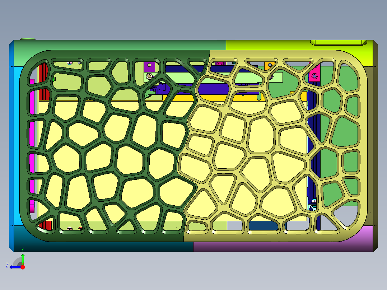Select the dark blue panel visible through the bottom grille
This screenshot has height=290, width=387.
click(x=264, y=225)
